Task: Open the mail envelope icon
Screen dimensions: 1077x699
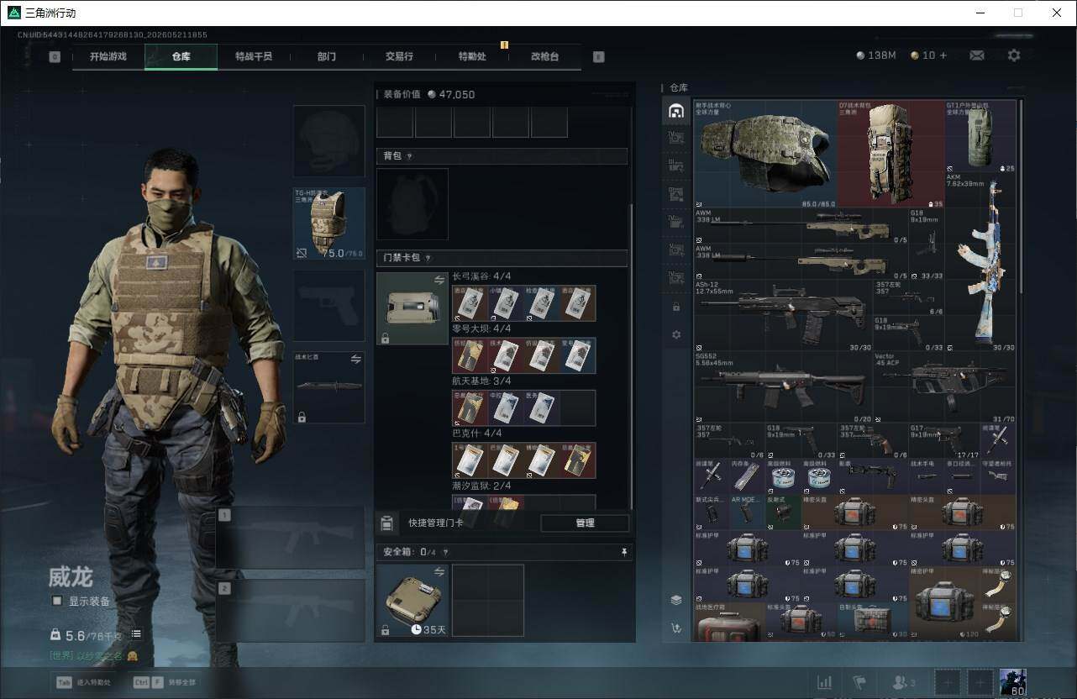Action: [977, 55]
